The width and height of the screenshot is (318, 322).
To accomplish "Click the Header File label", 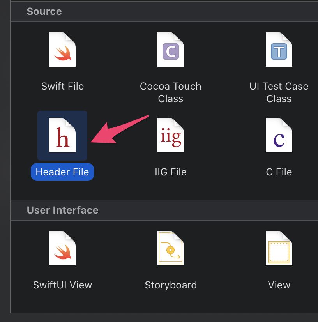I will click(62, 172).
